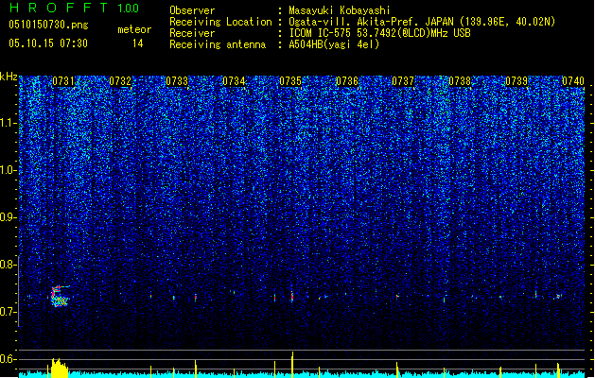Click the 1.0 frequency axis label
The width and height of the screenshot is (595, 378).
[x=9, y=170]
